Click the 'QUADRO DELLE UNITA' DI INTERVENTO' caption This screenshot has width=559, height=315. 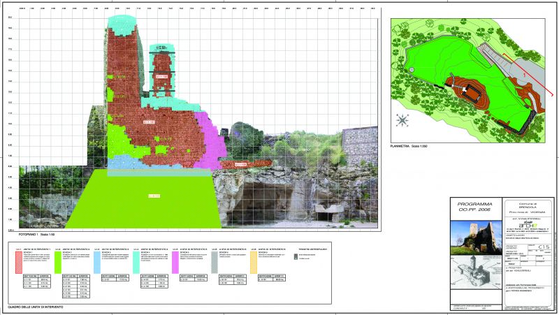tap(36, 307)
